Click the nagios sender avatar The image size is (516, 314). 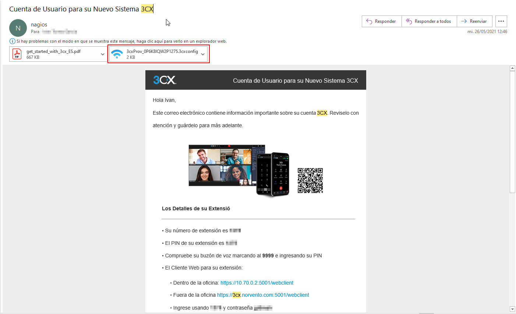click(x=18, y=28)
